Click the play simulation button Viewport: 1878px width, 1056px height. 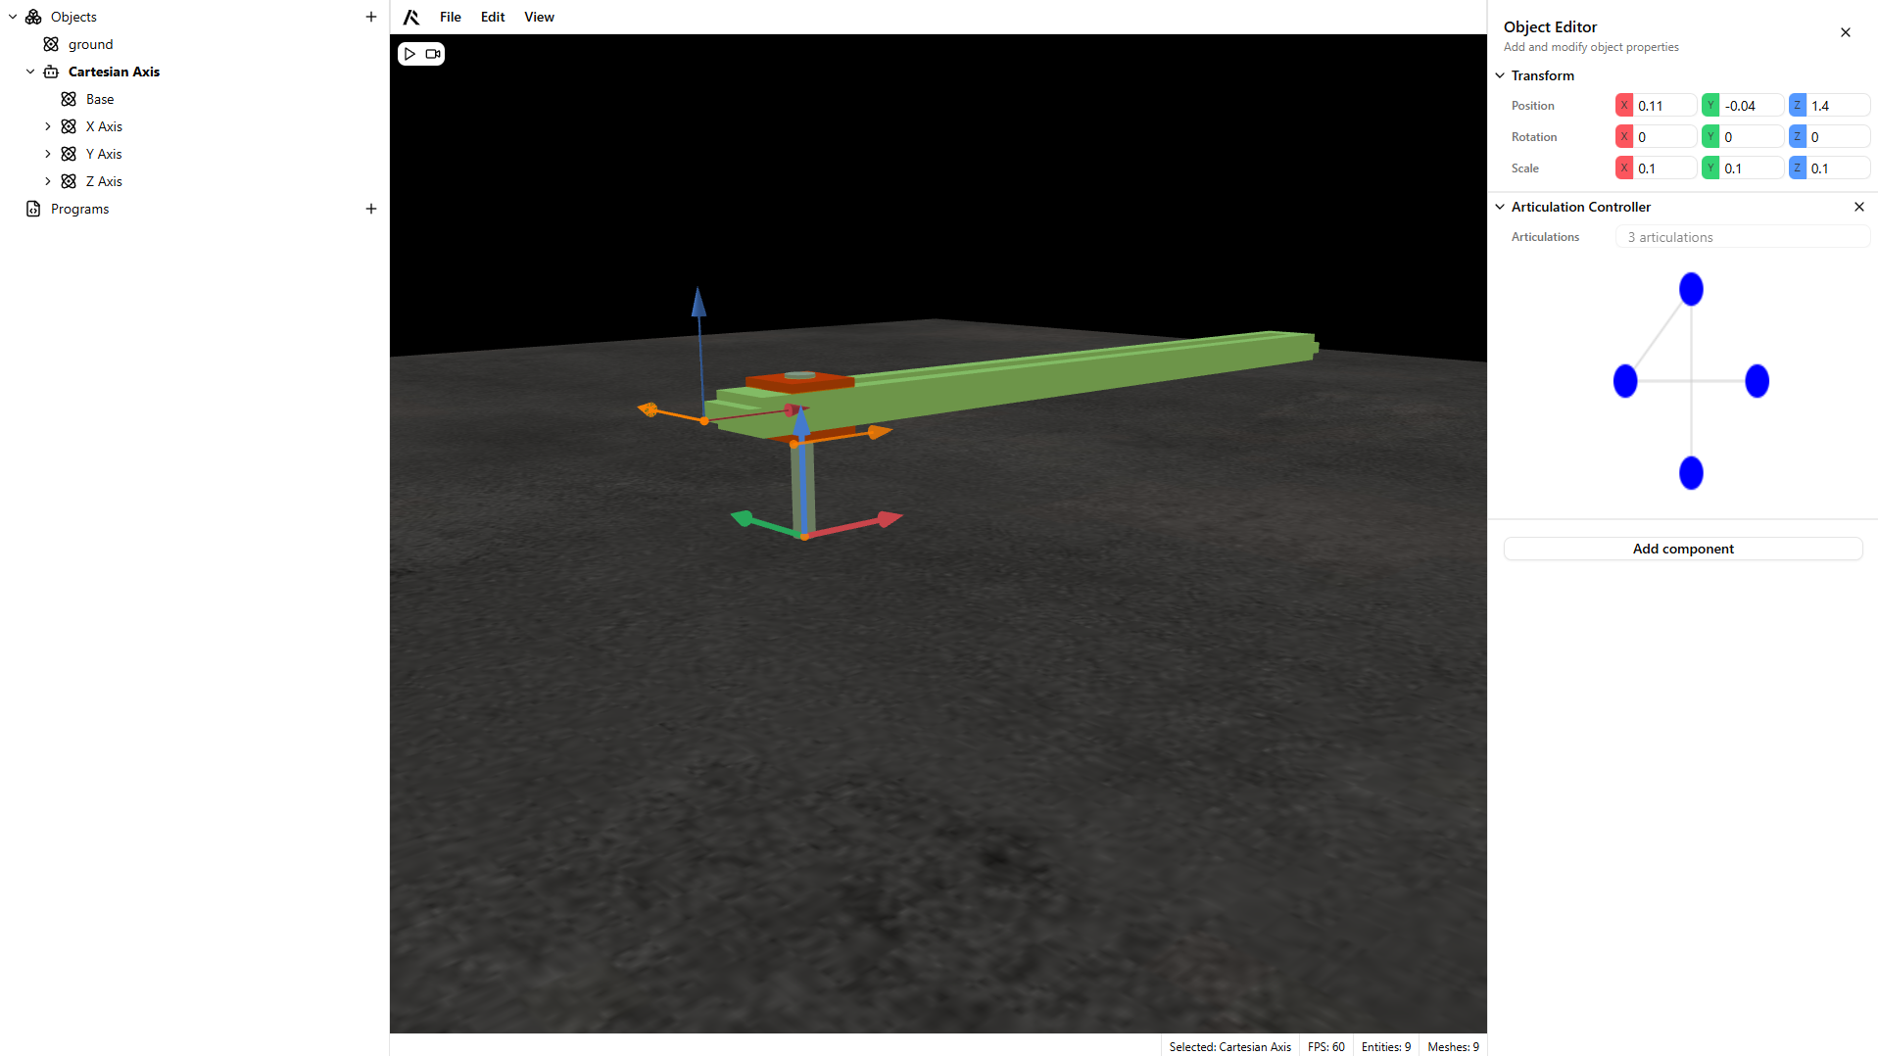pyautogui.click(x=410, y=54)
